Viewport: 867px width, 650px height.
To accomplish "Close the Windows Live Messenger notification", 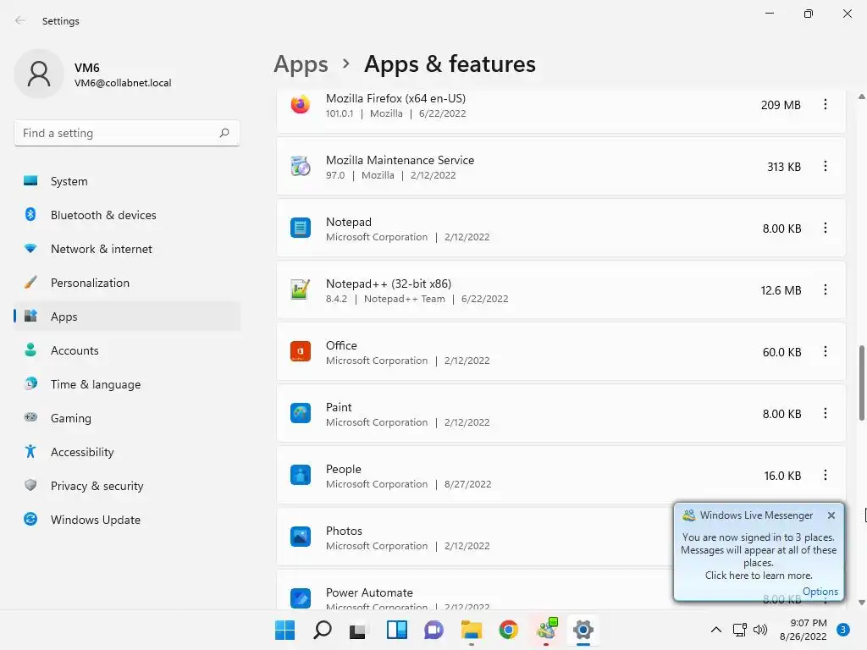I will [x=831, y=515].
